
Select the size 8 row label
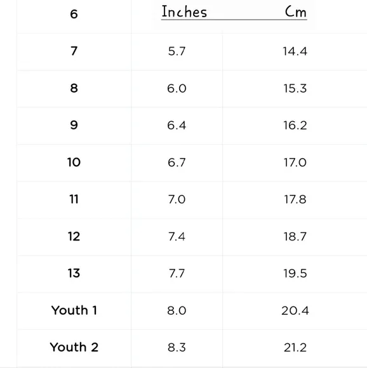(x=74, y=88)
